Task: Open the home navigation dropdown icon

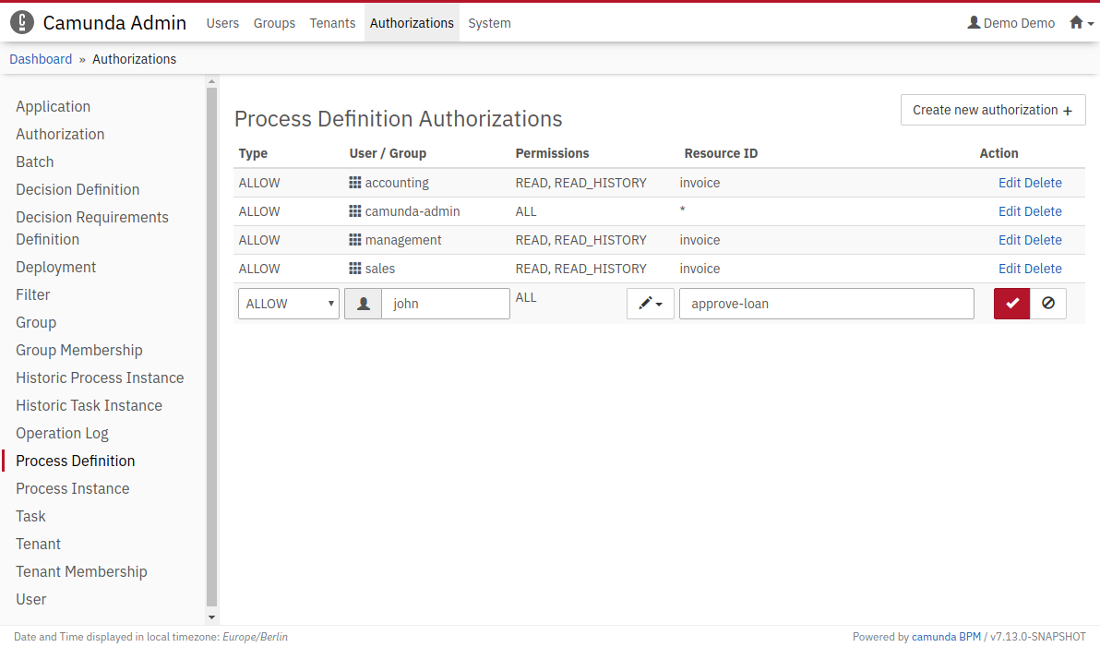Action: point(1081,23)
